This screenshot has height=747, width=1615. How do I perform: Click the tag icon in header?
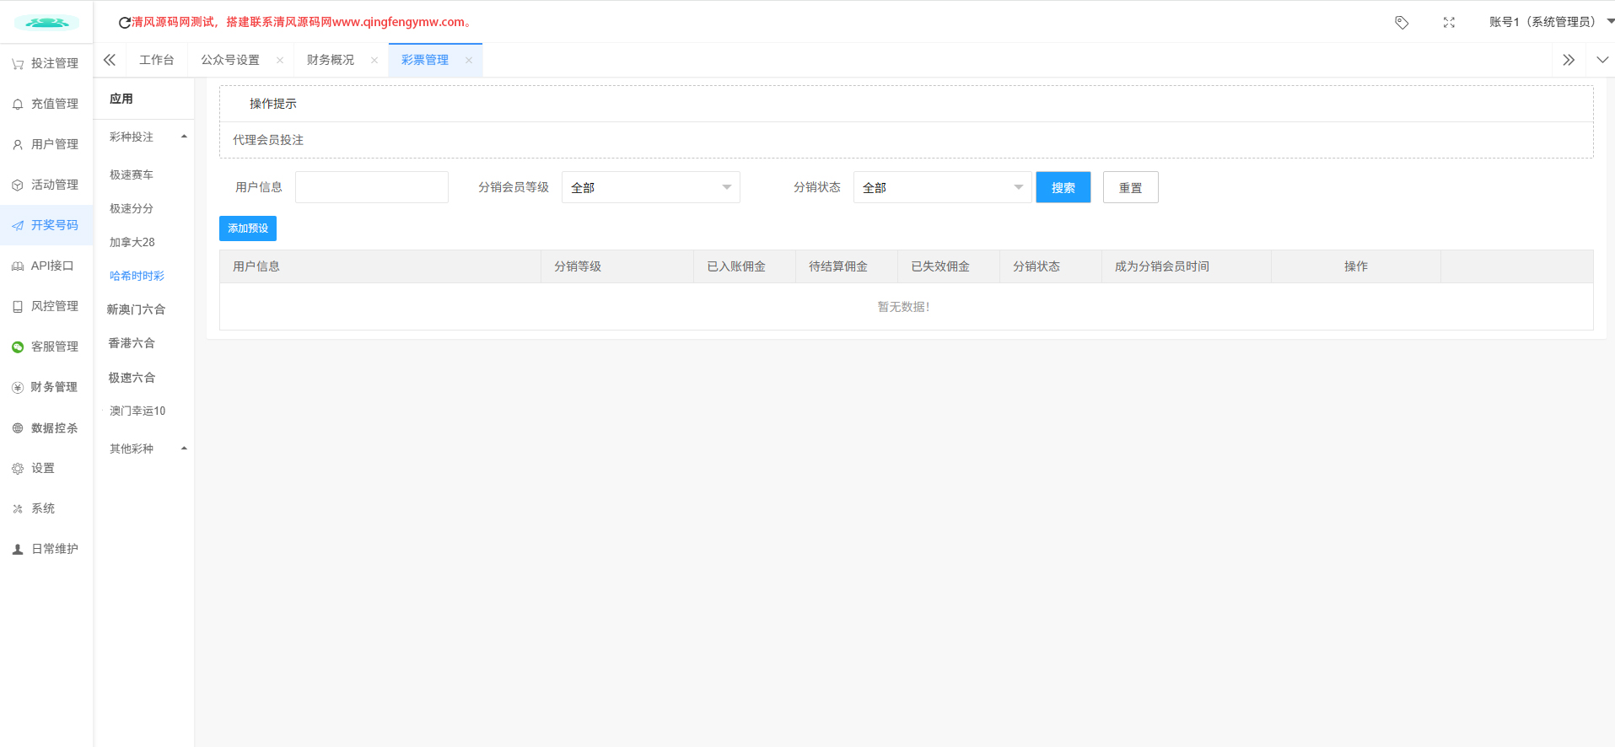1402,23
